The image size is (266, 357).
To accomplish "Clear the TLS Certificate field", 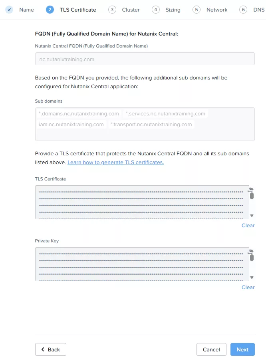I will point(248,226).
